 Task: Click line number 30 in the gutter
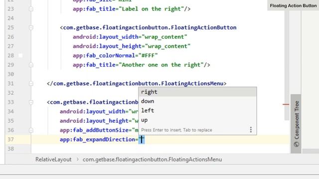pyautogui.click(x=11, y=74)
